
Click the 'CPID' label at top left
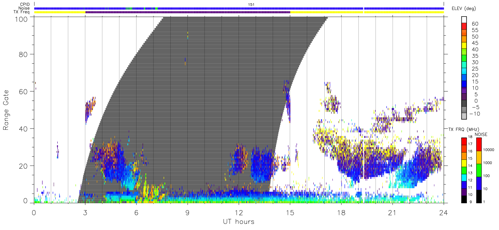(25, 4)
